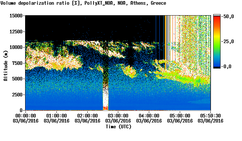This screenshot has width=242, height=141.
Task: Click the 5000 altitude tick label
Action: (17, 79)
